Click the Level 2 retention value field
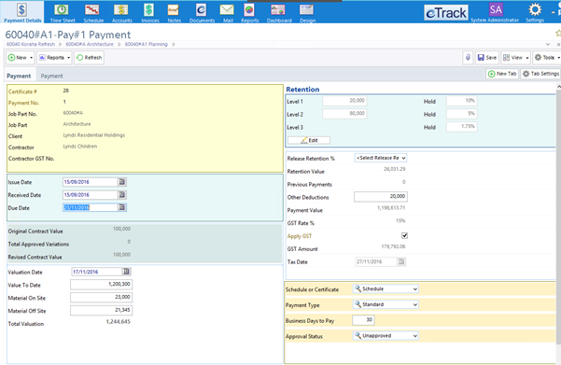This screenshot has width=561, height=365. pos(344,114)
